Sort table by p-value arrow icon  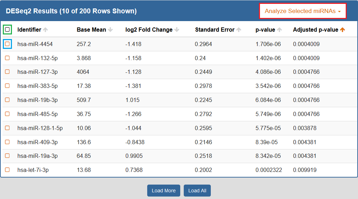pos(280,30)
